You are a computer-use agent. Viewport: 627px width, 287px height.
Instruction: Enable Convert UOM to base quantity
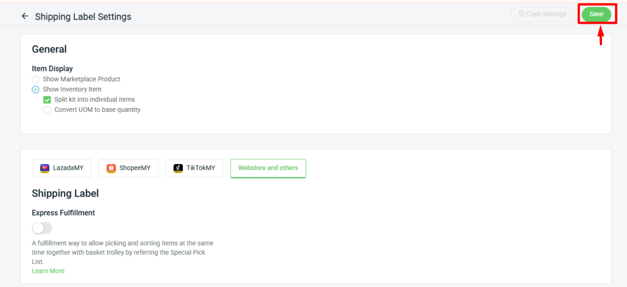[x=47, y=110]
